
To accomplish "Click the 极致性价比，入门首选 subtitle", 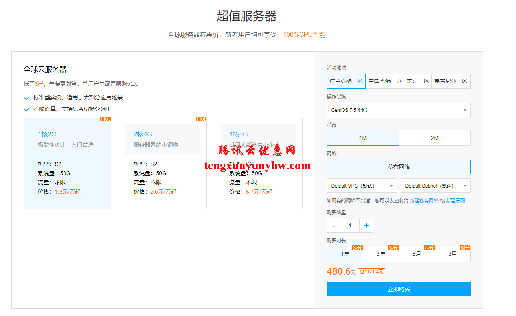I will 66,145.
